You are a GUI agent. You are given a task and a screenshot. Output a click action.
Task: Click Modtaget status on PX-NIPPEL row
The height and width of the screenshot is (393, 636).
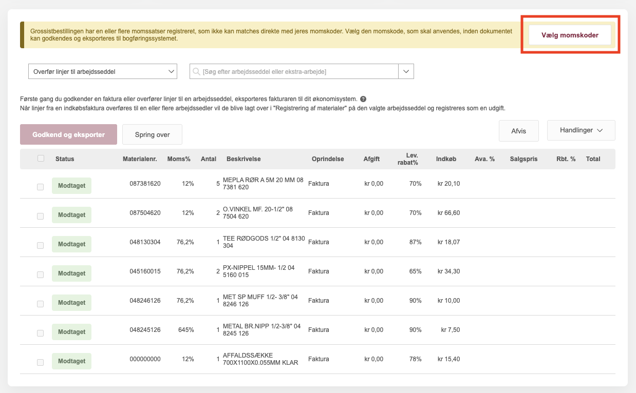point(71,273)
